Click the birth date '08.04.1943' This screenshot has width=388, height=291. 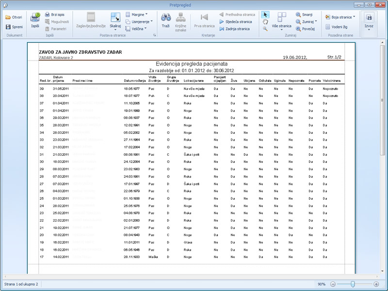click(x=131, y=235)
